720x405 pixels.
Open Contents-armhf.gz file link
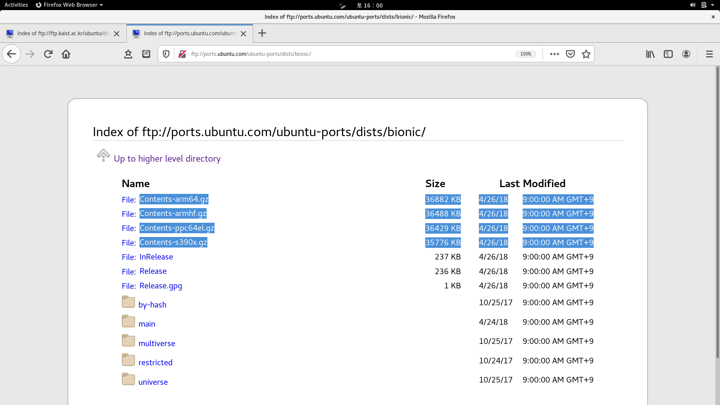[x=173, y=213]
